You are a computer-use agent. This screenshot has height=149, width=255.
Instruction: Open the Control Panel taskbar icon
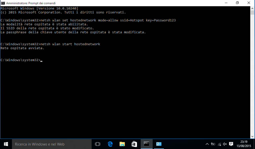click(x=159, y=144)
